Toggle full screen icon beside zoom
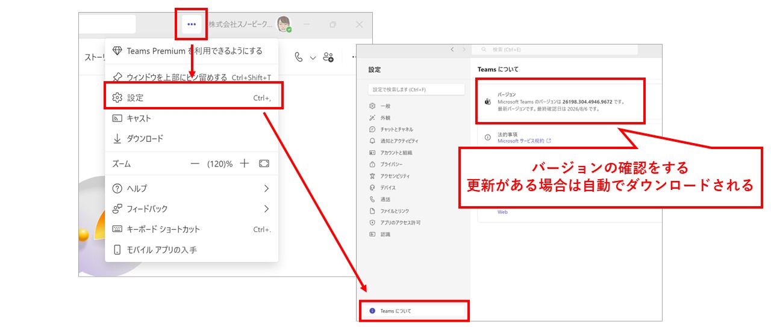The width and height of the screenshot is (771, 327). (x=264, y=163)
